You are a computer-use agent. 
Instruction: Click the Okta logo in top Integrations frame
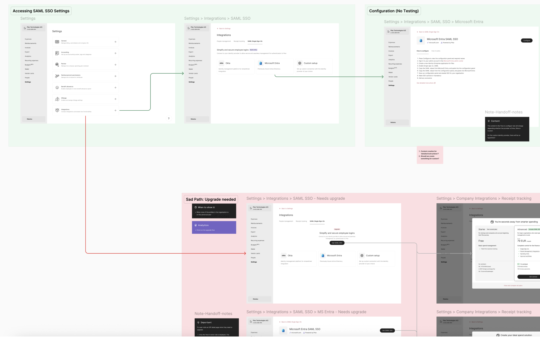click(222, 63)
